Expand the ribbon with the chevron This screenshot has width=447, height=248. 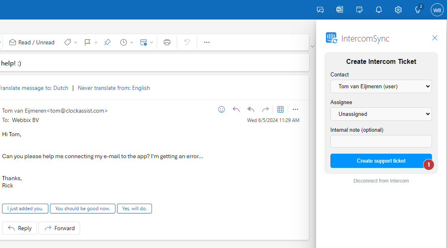[312, 46]
